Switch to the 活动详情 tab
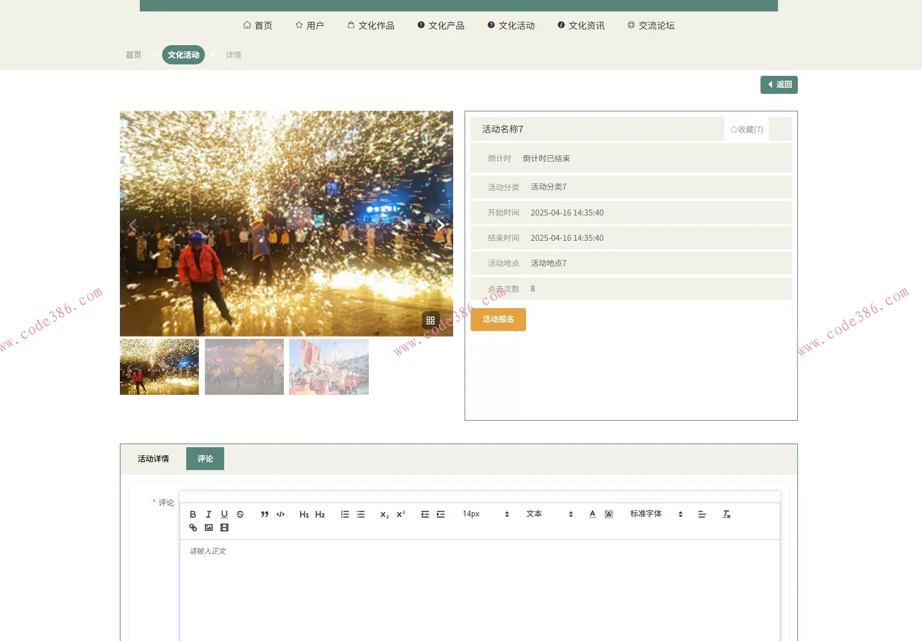This screenshot has height=641, width=922. click(x=153, y=459)
